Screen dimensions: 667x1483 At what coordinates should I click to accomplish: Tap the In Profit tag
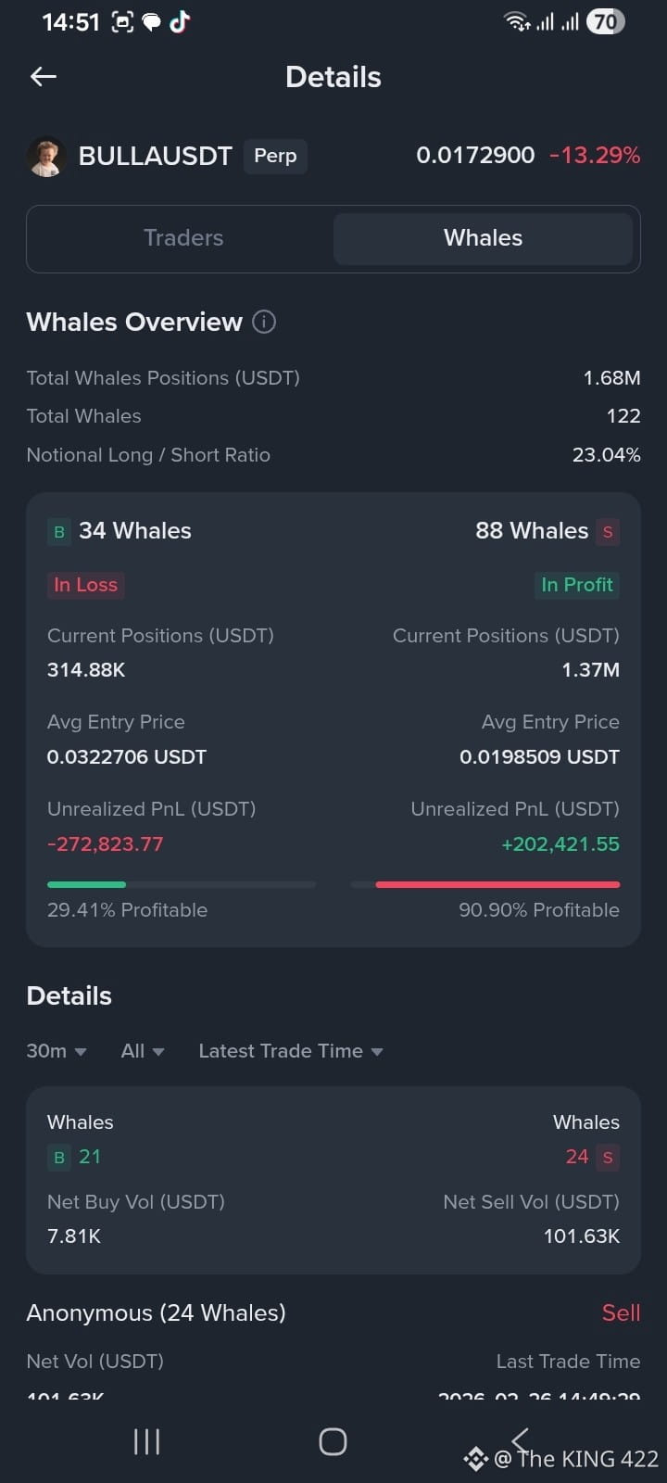(x=577, y=585)
